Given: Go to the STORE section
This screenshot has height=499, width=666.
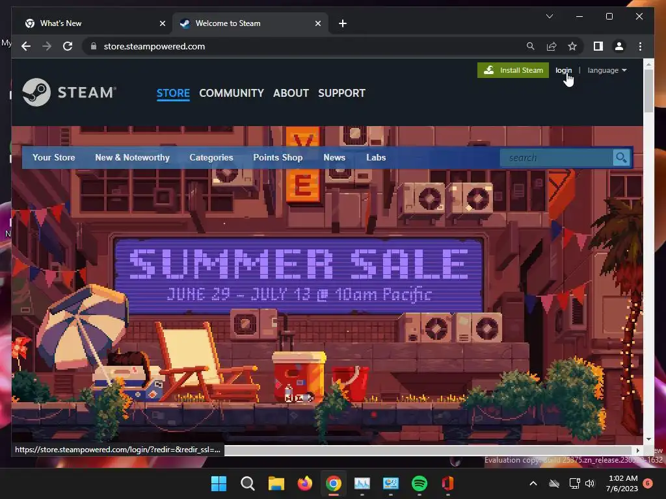Looking at the screenshot, I should 173,93.
